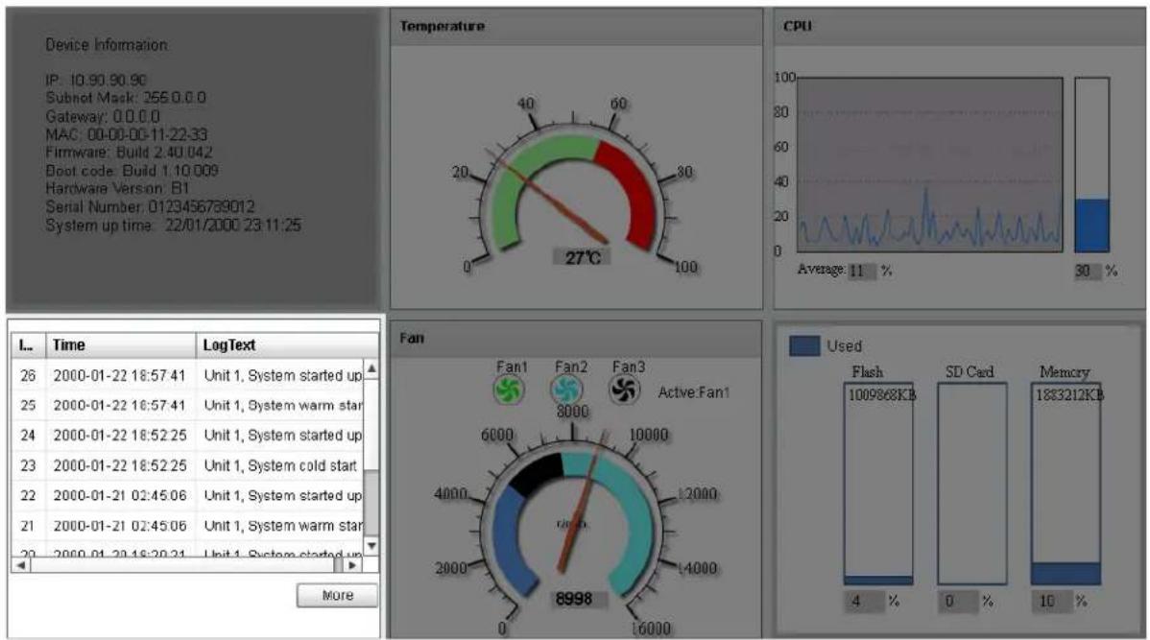Click the CPU Average 11 value box
Image resolution: width=1150 pixels, height=640 pixels.
click(x=860, y=272)
